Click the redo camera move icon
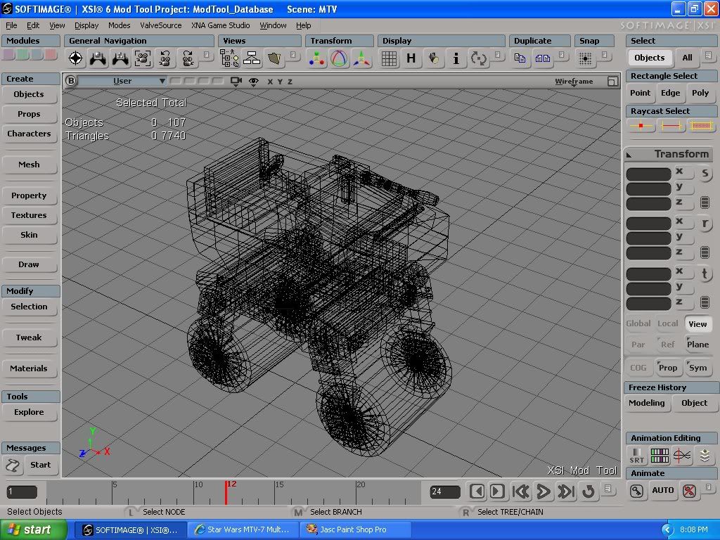Image resolution: width=720 pixels, height=540 pixels. tap(188, 58)
